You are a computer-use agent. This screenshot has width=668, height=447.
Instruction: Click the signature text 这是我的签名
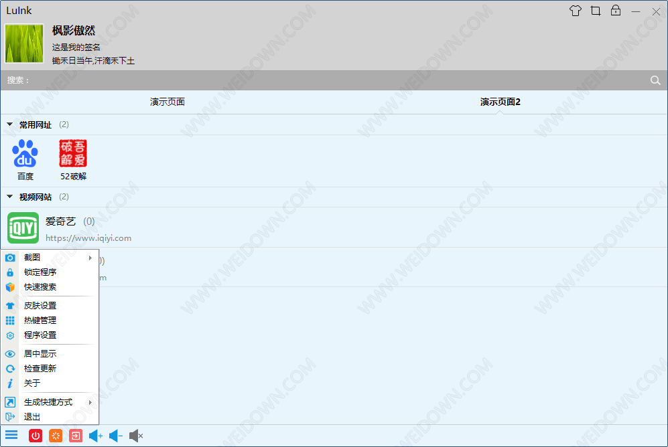click(76, 48)
